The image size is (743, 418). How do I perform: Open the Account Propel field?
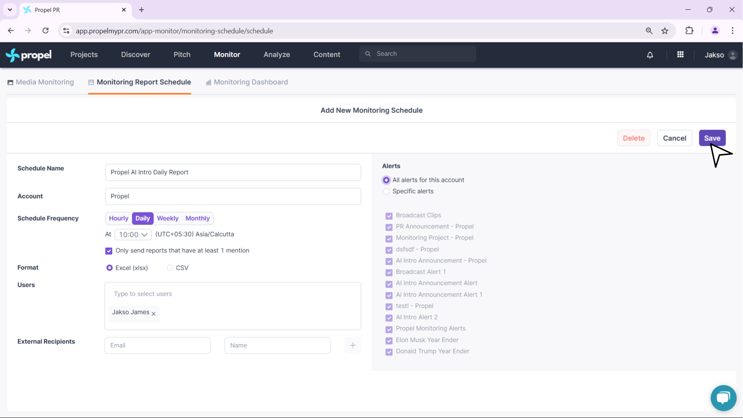233,196
